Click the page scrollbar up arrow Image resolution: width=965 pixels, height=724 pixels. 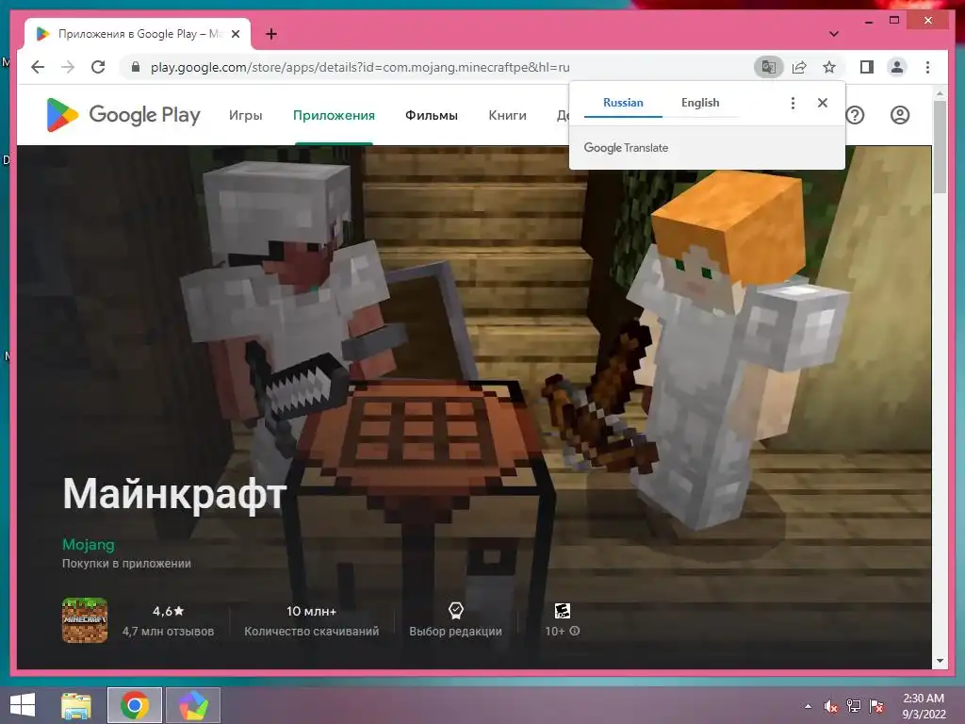click(940, 94)
